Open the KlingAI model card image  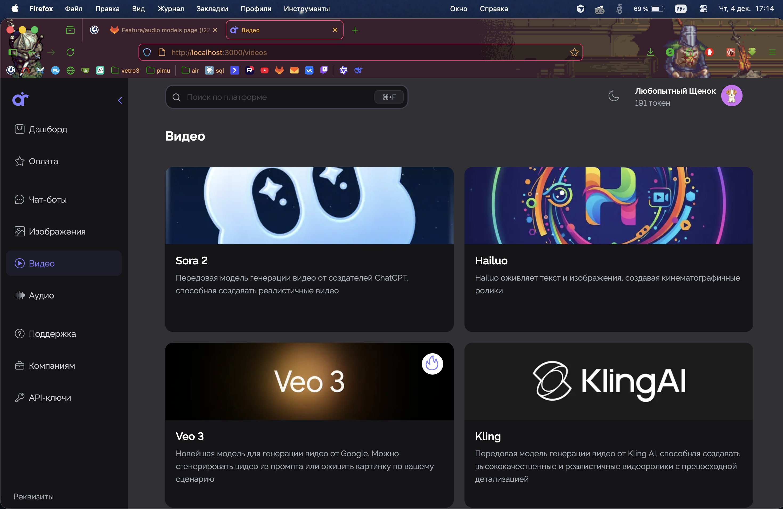tap(608, 381)
